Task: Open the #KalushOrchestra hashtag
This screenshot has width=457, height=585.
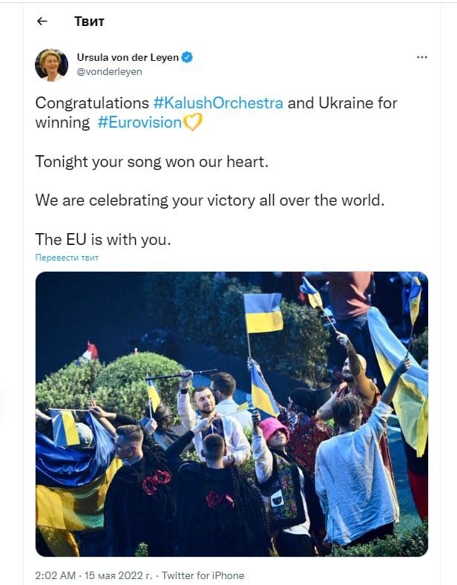Action: 218,103
